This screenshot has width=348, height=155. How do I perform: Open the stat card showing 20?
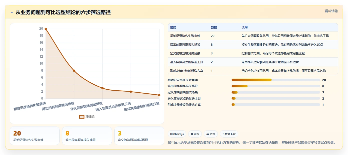(x=35, y=136)
